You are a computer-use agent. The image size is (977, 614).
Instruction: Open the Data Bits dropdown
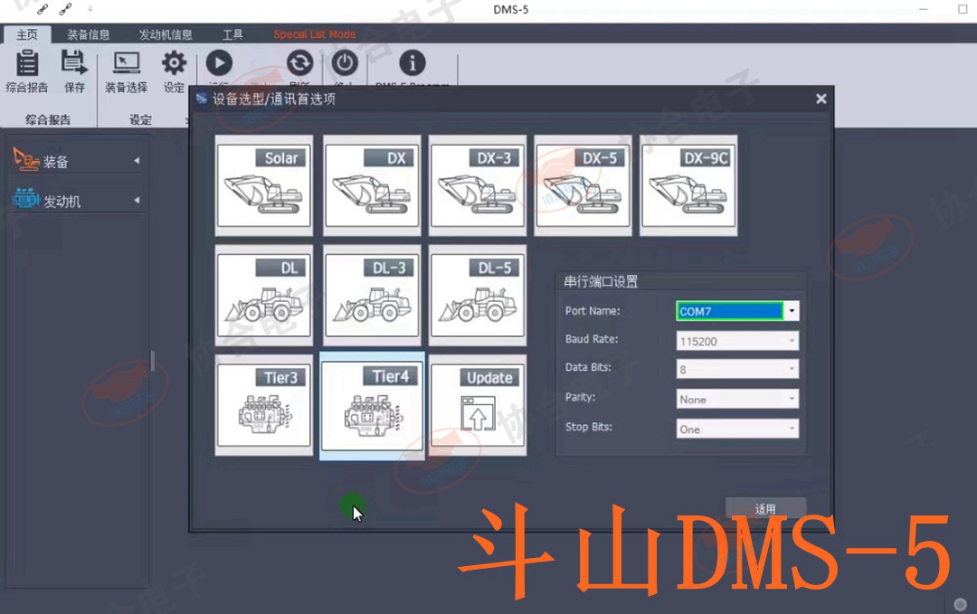point(792,369)
